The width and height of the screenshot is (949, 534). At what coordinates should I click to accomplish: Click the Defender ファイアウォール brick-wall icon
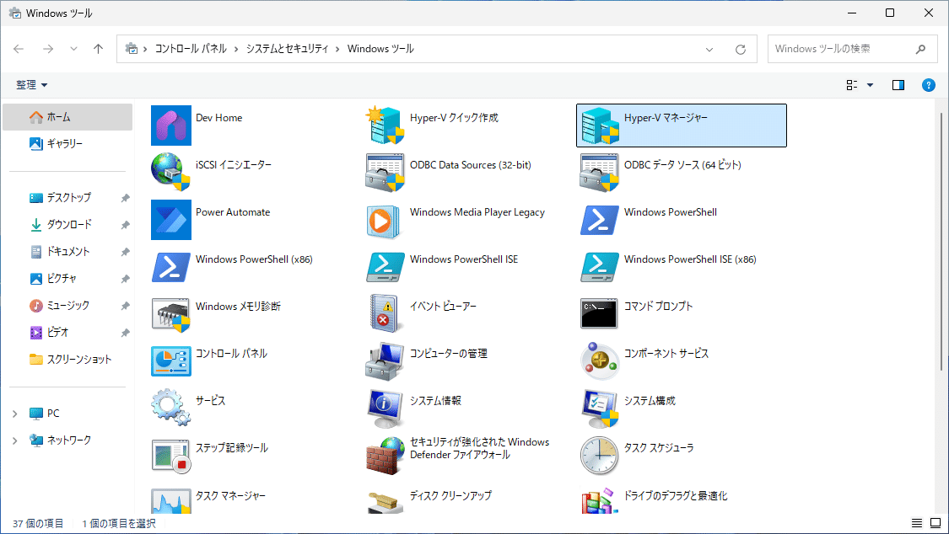click(385, 456)
